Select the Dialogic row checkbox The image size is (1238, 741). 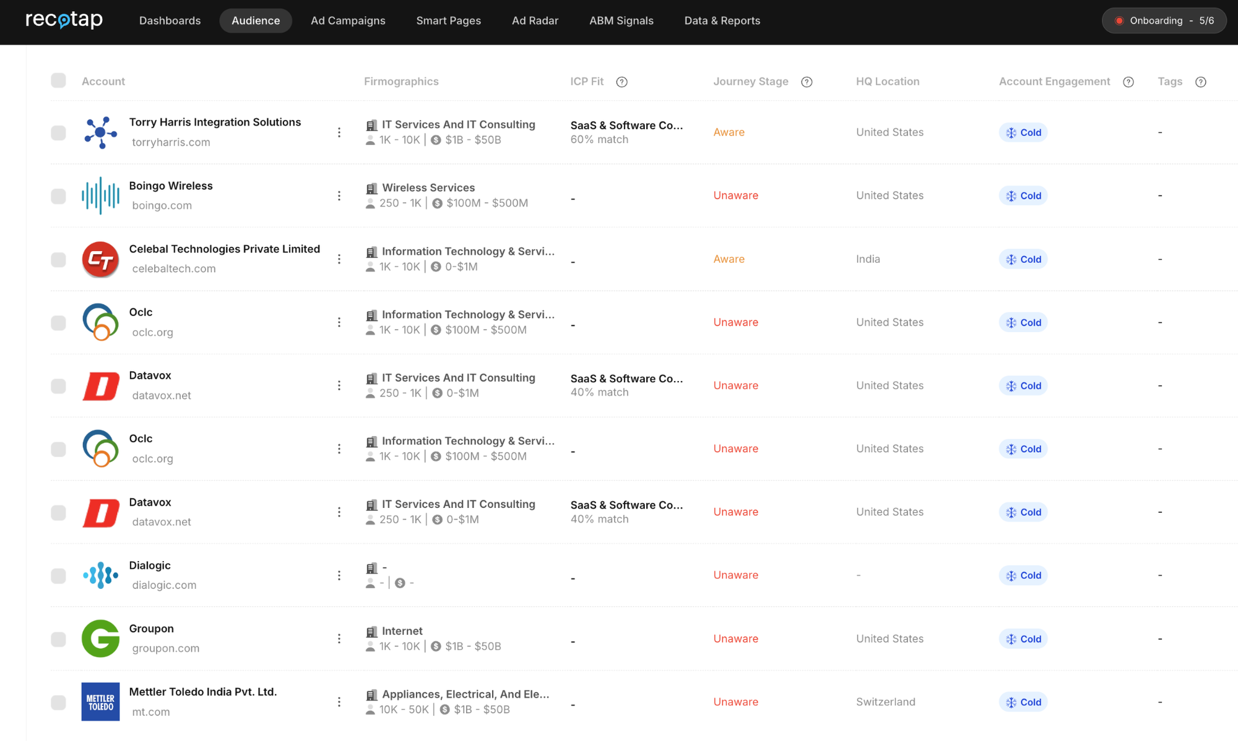(58, 575)
